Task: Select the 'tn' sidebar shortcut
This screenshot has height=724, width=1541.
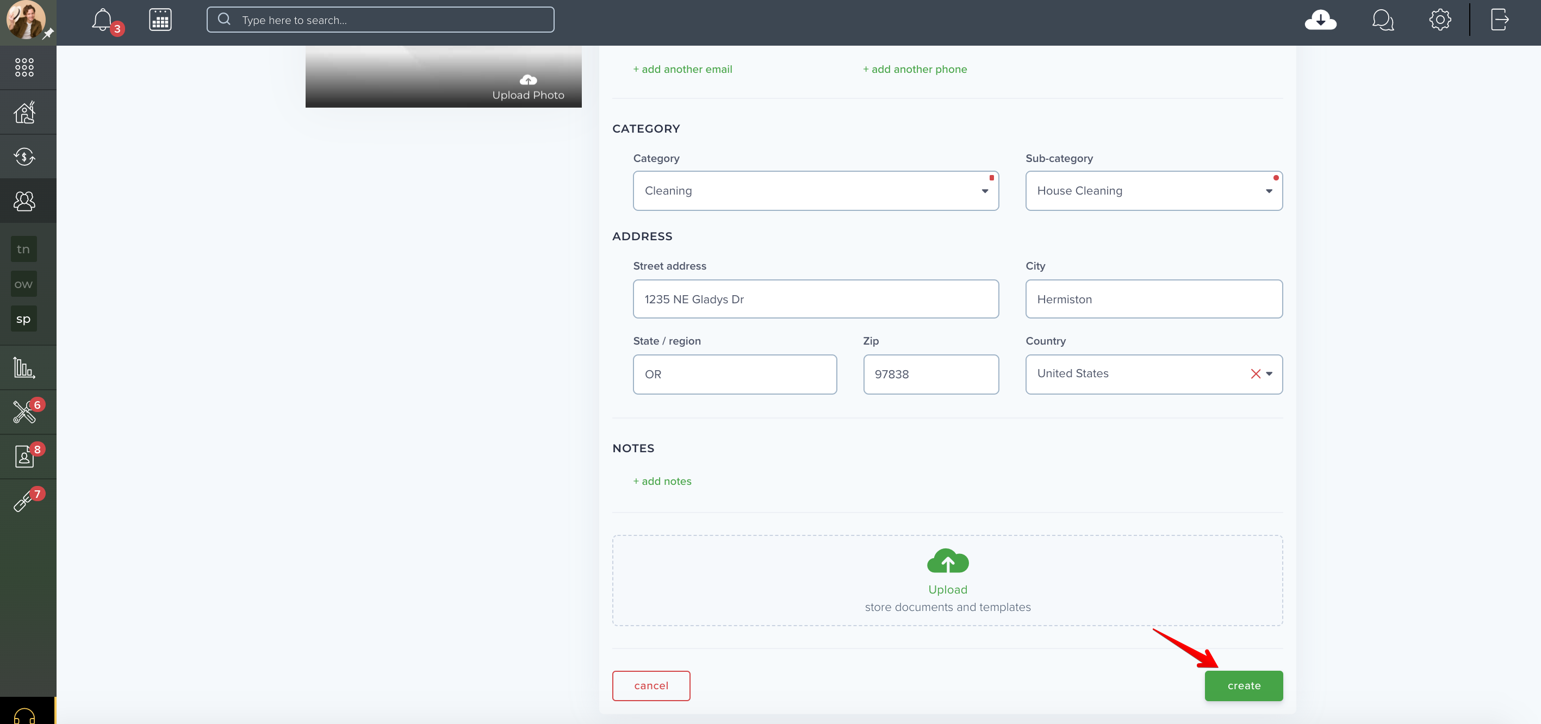Action: pyautogui.click(x=23, y=249)
